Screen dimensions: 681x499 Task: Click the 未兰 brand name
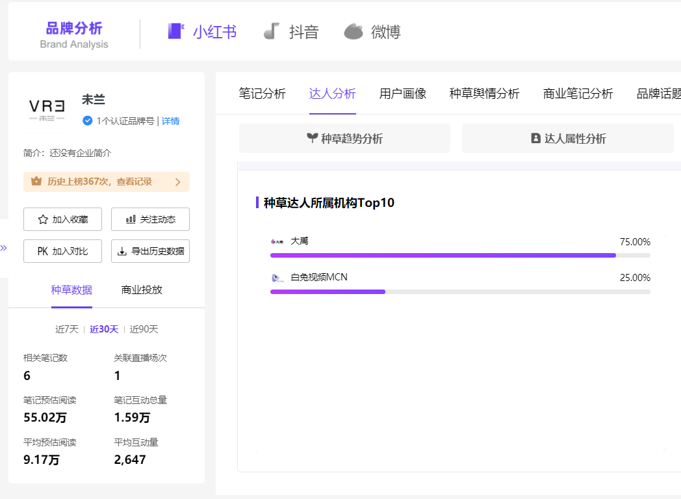click(x=94, y=100)
